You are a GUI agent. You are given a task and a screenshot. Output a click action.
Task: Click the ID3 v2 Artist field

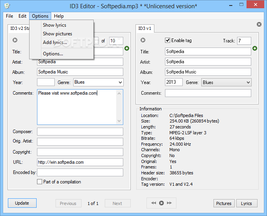(x=80, y=62)
